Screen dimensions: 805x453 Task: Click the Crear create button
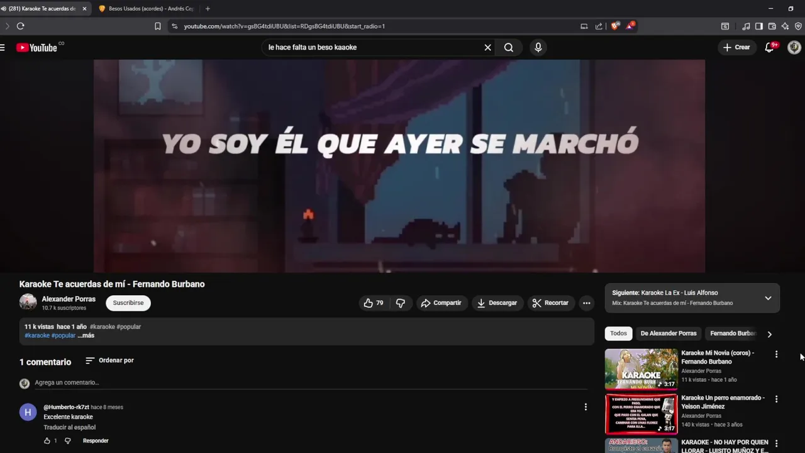point(736,47)
